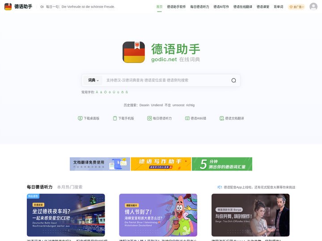This screenshot has width=322, height=241.
Task: Insert the Ö character
Action: (x=106, y=92)
